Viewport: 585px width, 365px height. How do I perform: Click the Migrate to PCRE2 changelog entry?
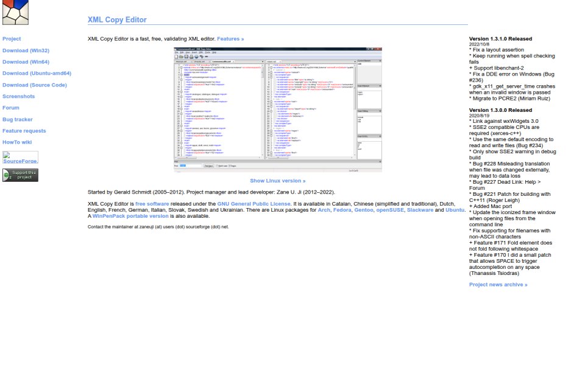(x=509, y=99)
